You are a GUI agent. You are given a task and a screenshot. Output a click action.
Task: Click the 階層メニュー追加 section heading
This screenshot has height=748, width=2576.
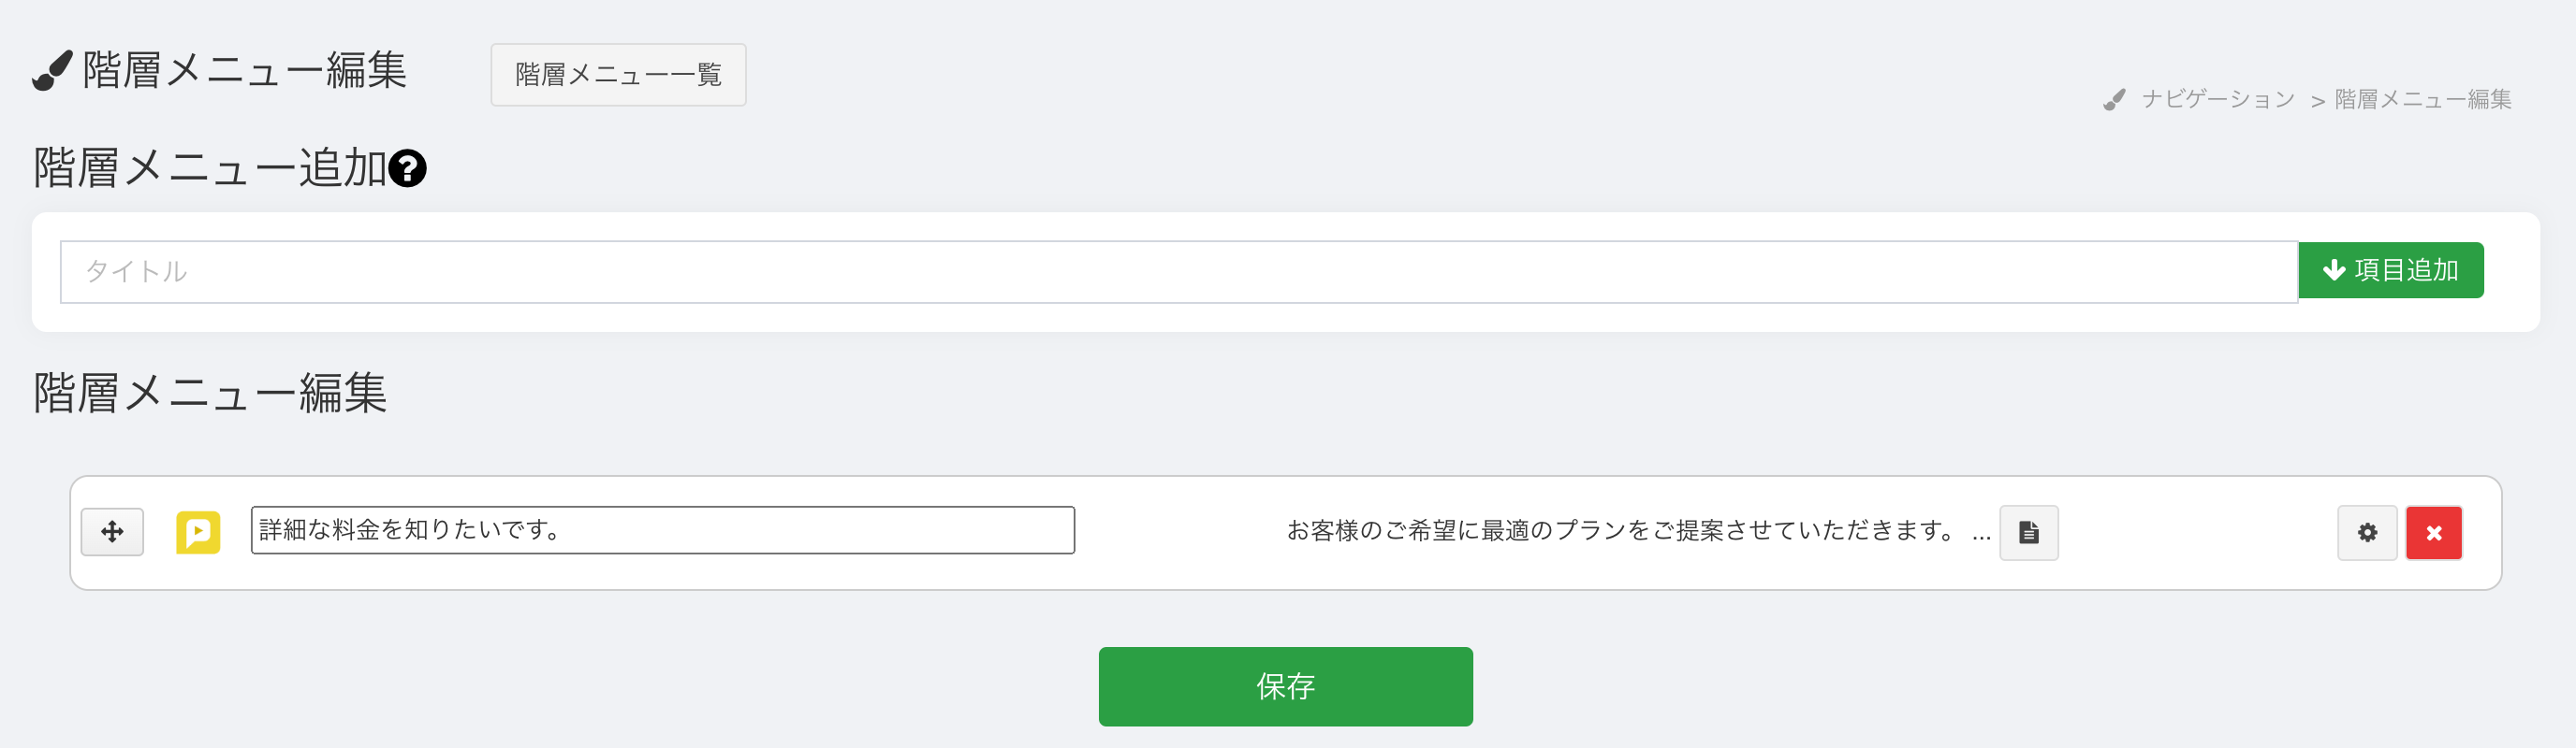[209, 167]
